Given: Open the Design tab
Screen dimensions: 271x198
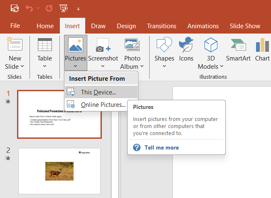Looking at the screenshot, I should (126, 26).
